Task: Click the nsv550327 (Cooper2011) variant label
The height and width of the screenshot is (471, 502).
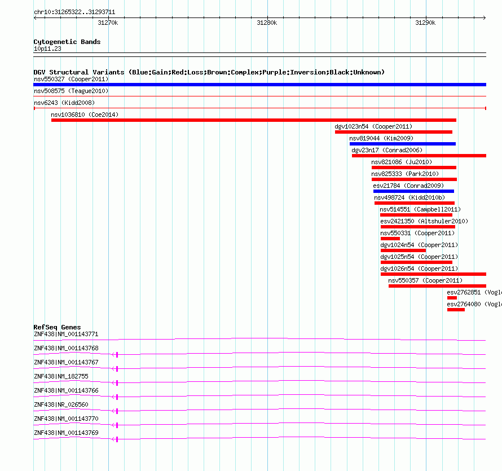Action: click(x=71, y=79)
